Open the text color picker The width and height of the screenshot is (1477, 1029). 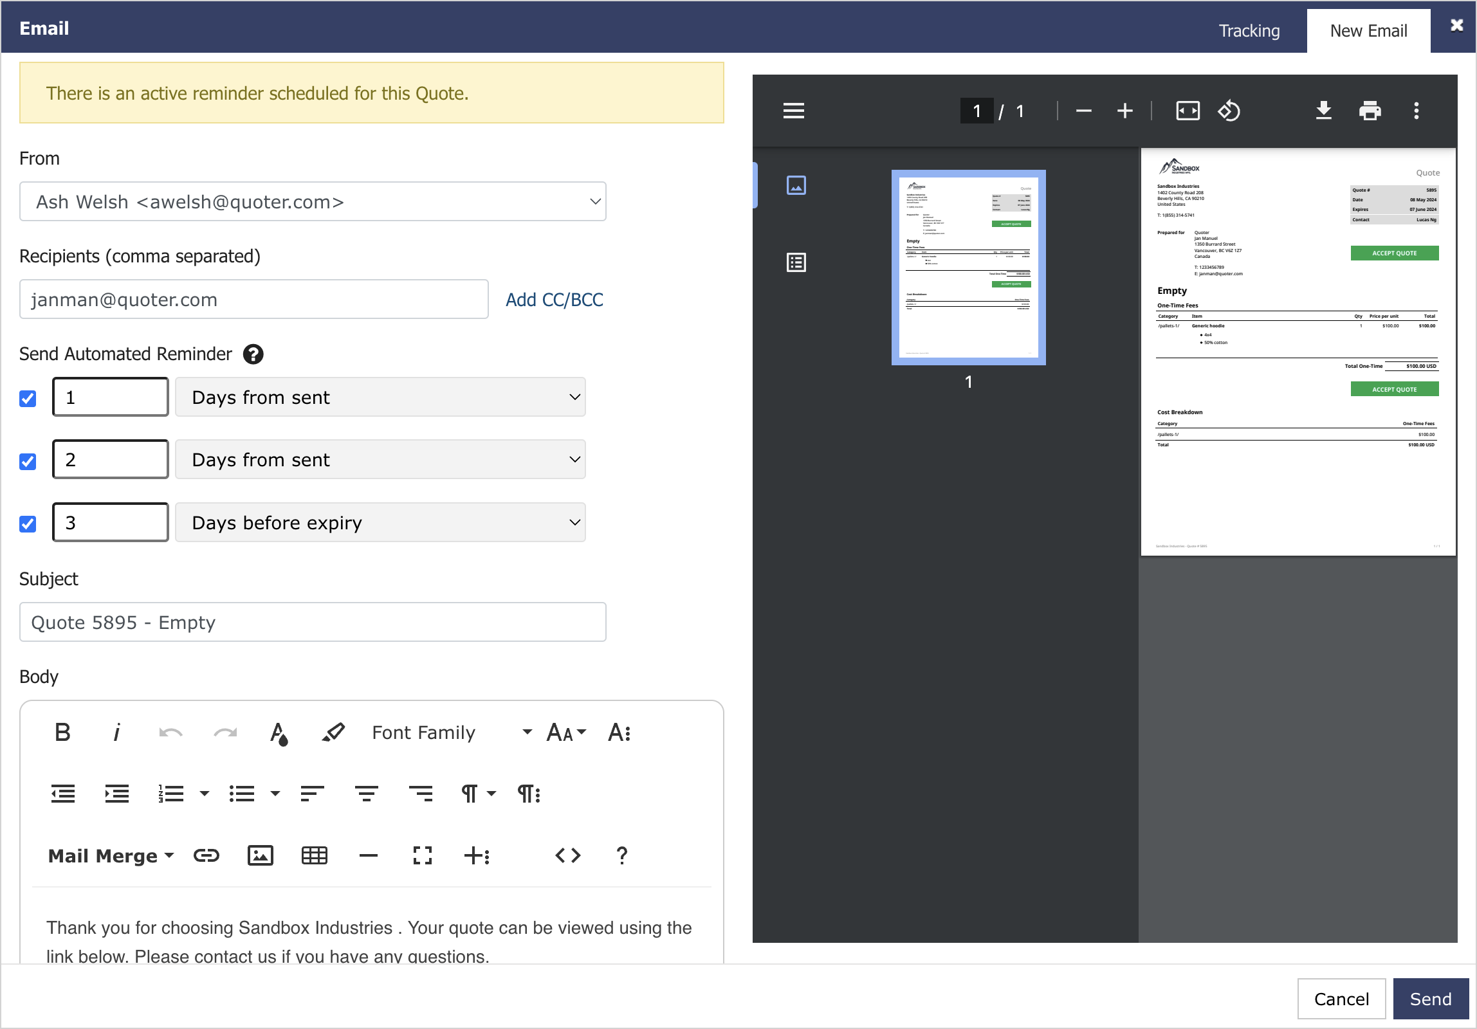(279, 733)
